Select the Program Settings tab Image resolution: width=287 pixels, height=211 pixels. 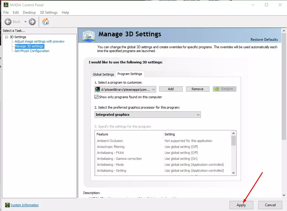pos(130,74)
